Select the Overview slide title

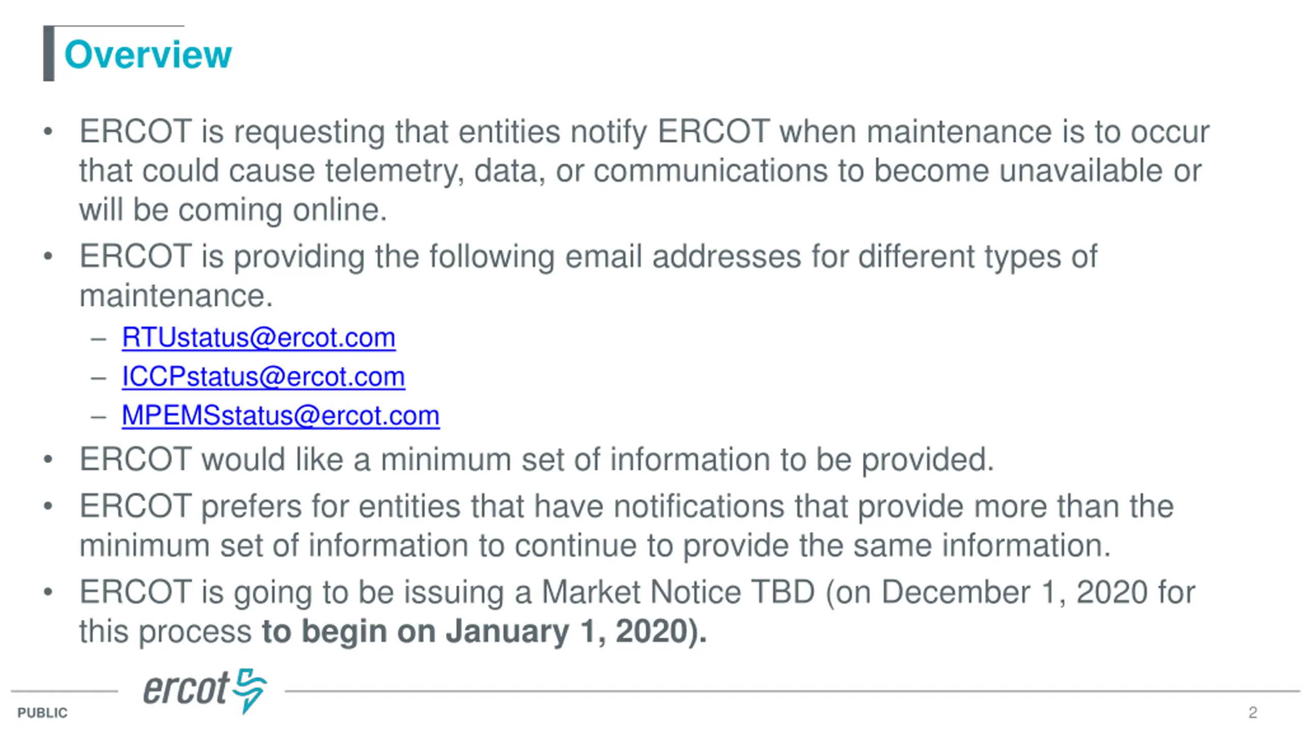pyautogui.click(x=148, y=54)
